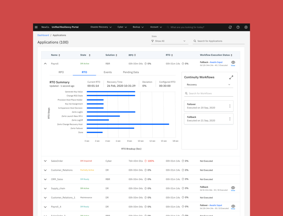Open the Recovery workflow type dropdown

[x=208, y=85]
